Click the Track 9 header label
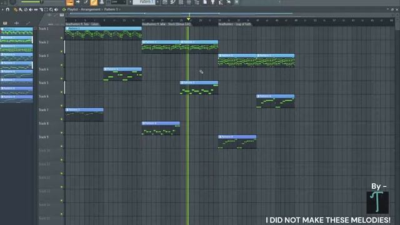Viewport: 400px width, 225px height. point(44,137)
